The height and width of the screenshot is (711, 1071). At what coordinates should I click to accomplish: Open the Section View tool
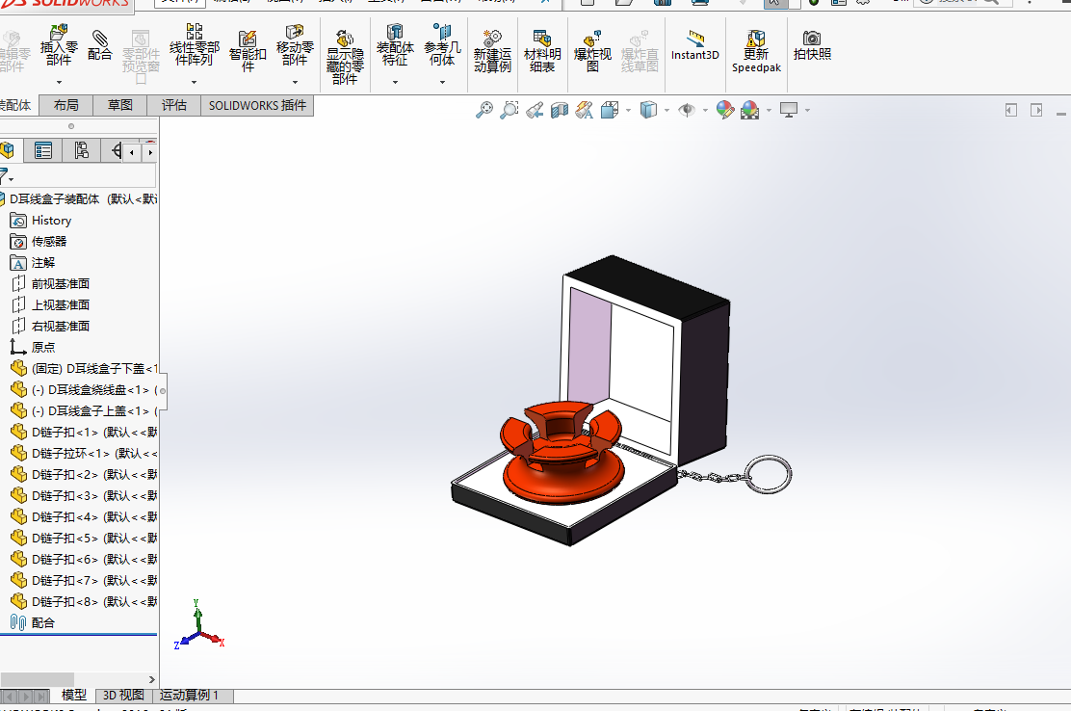tap(560, 109)
